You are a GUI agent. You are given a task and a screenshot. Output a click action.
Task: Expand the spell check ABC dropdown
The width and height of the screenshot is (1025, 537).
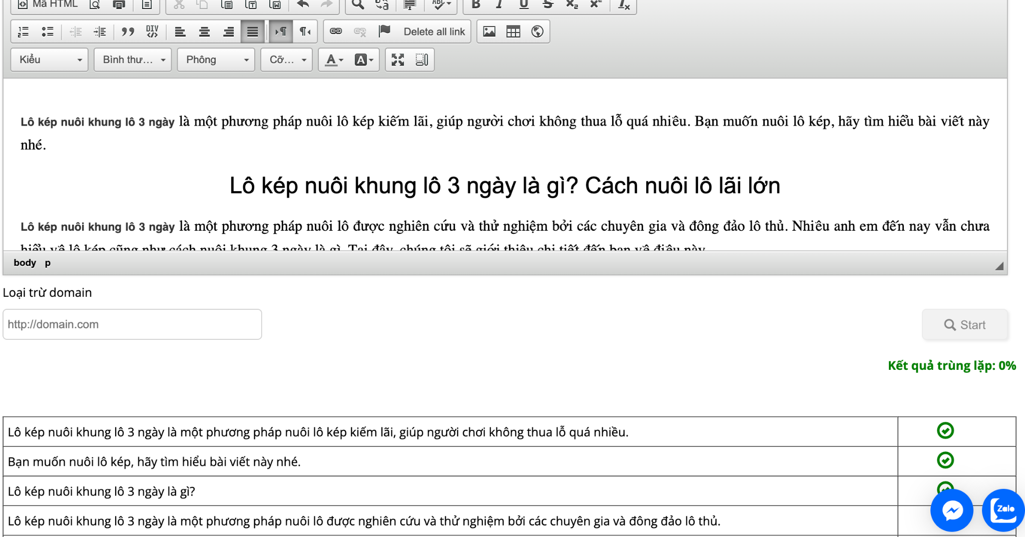click(x=441, y=4)
